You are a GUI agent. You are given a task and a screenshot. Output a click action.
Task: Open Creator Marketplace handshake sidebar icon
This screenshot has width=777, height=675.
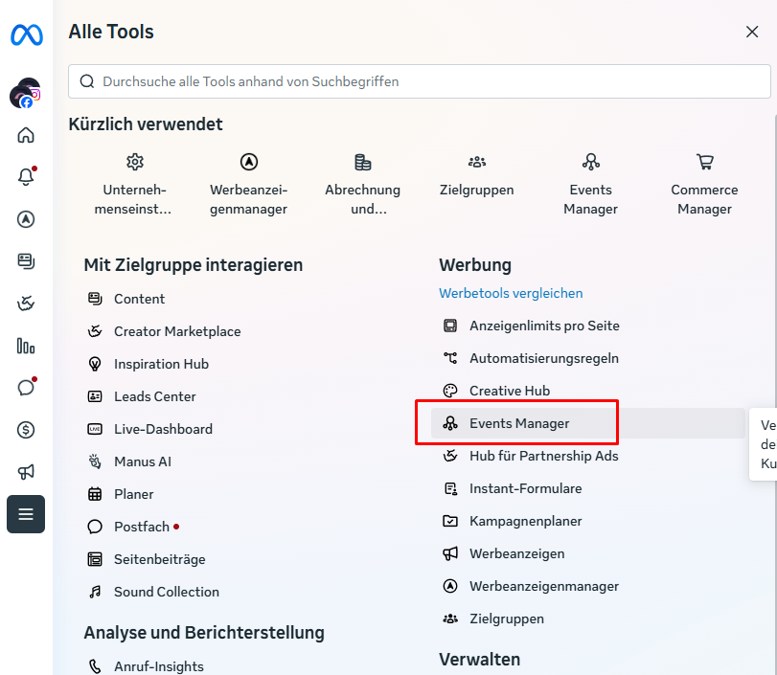click(x=26, y=304)
